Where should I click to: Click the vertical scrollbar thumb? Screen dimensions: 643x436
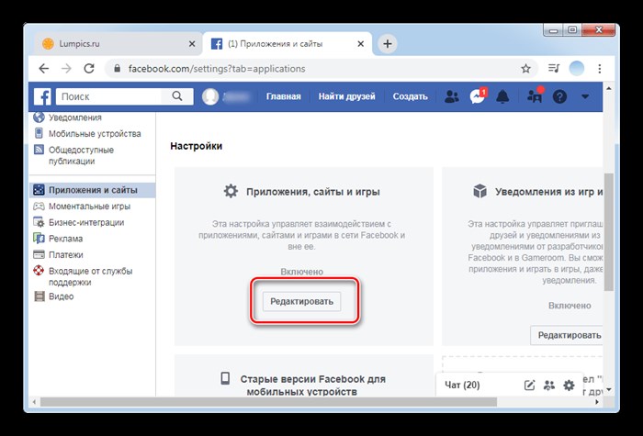(x=608, y=231)
